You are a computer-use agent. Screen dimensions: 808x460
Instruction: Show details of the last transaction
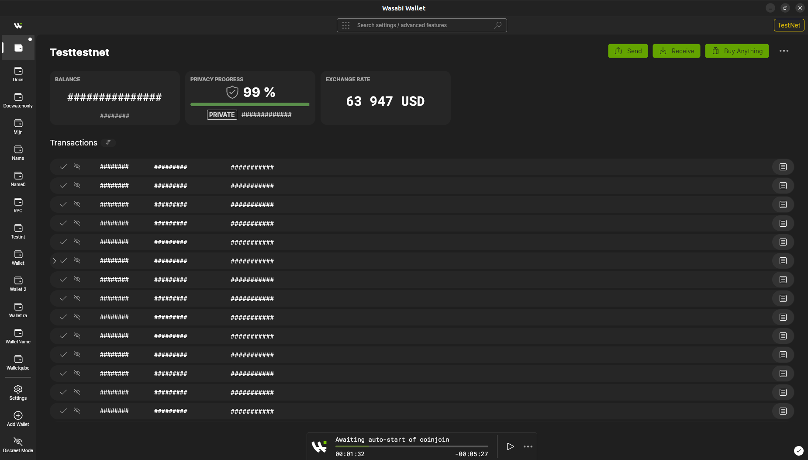tap(783, 411)
